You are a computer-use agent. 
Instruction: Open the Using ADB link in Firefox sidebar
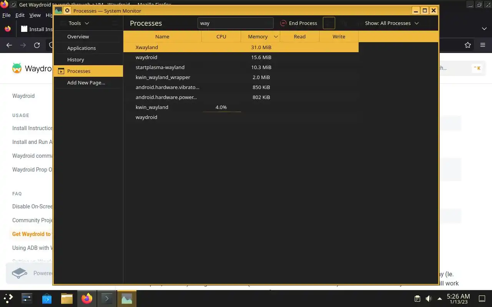(x=32, y=248)
